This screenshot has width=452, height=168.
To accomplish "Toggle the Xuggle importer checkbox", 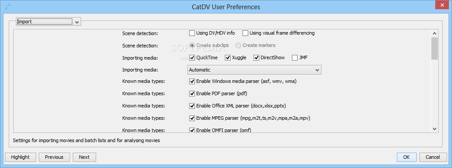I will (228, 57).
